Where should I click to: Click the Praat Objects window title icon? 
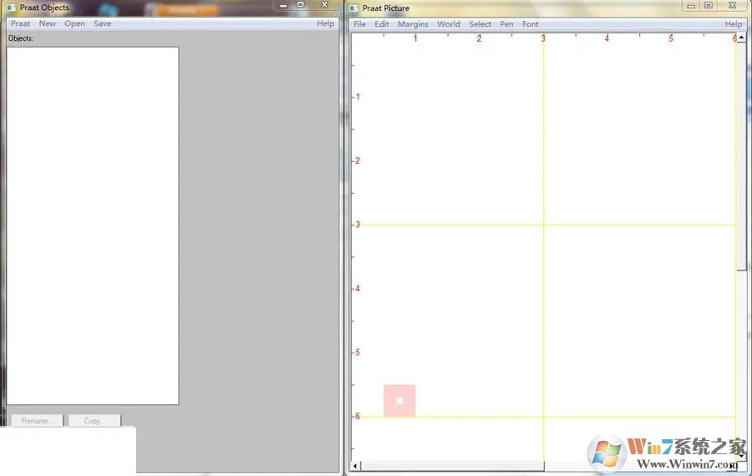coord(12,8)
